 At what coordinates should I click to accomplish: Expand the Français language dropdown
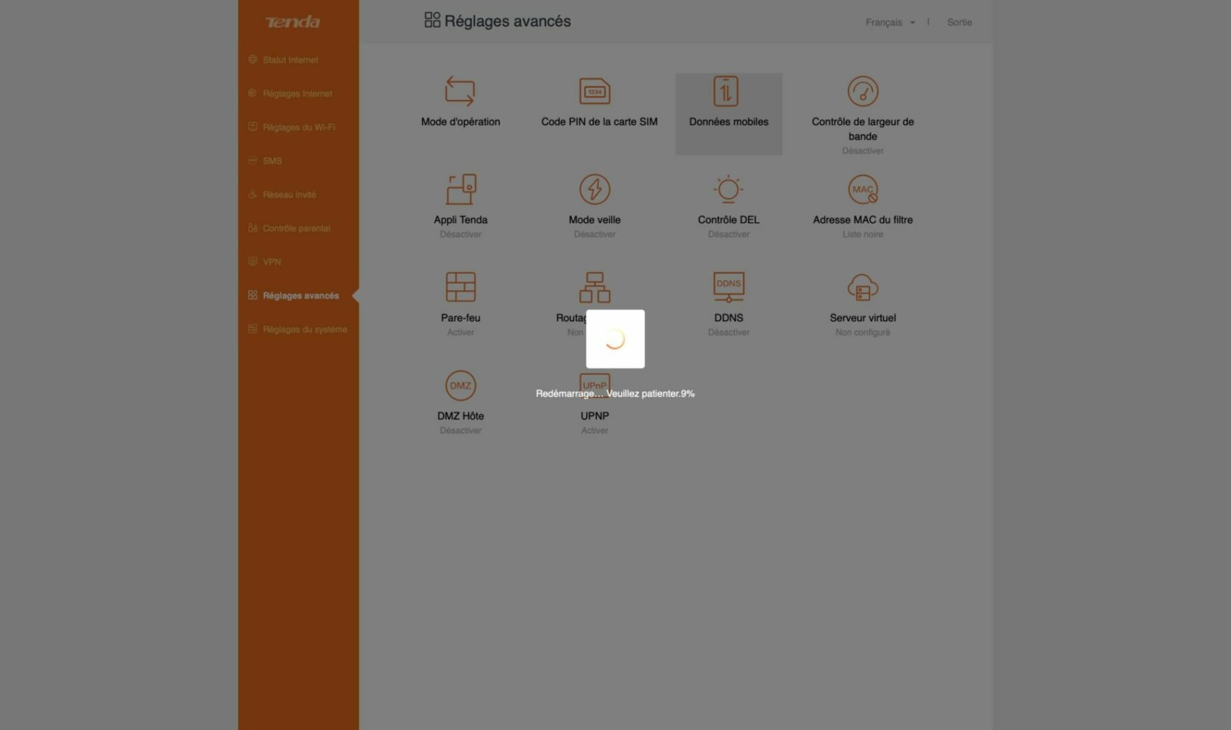(x=890, y=22)
